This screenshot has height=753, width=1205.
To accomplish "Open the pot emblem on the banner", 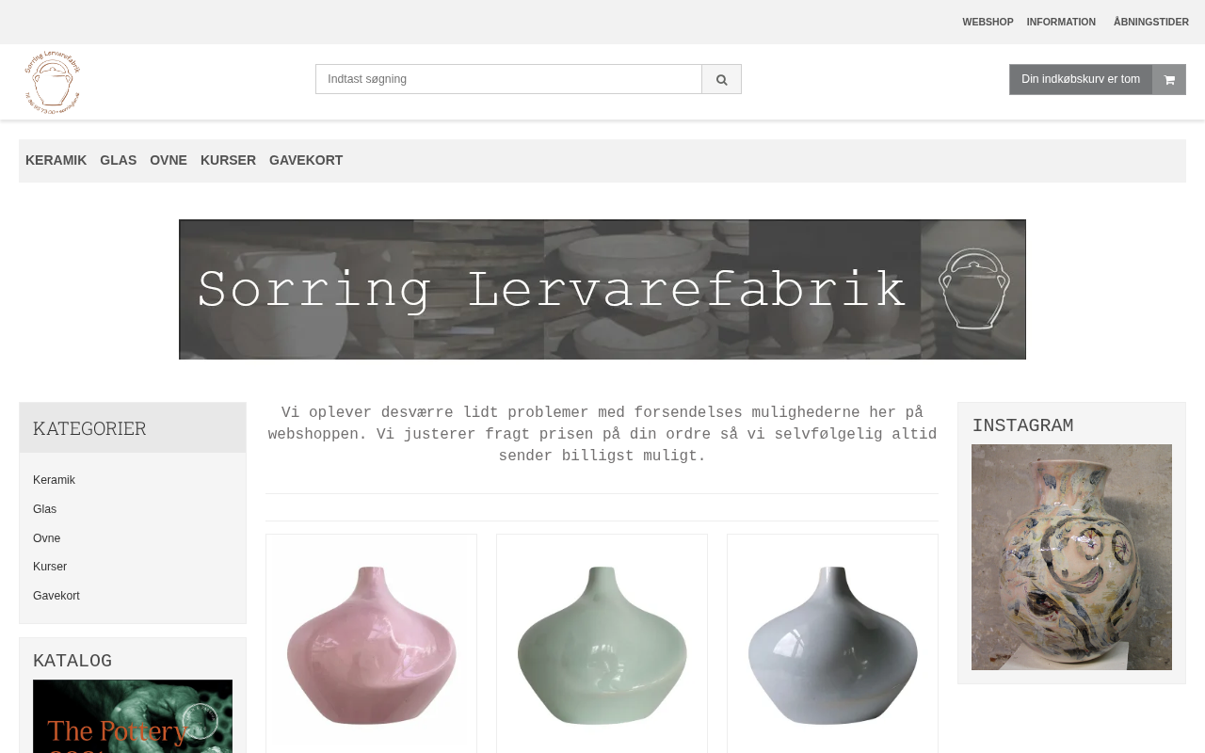I will coord(974,288).
